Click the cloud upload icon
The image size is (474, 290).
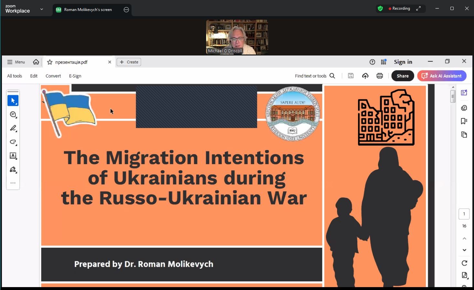[x=365, y=76]
